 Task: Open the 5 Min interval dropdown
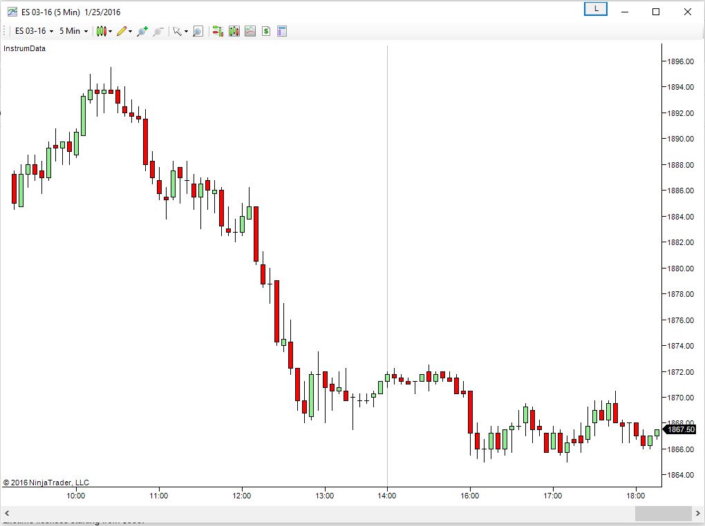tap(74, 31)
